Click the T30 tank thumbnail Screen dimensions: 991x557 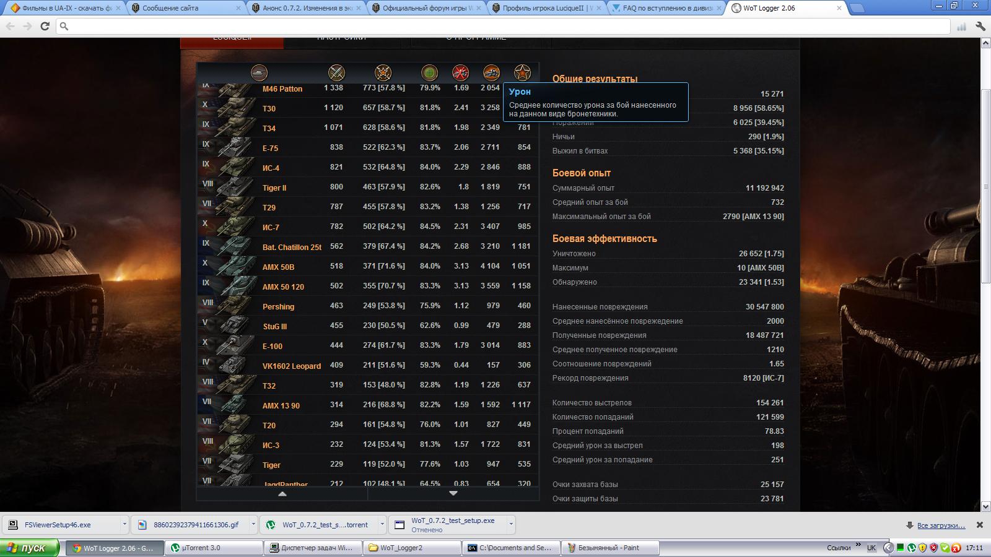[x=235, y=107]
